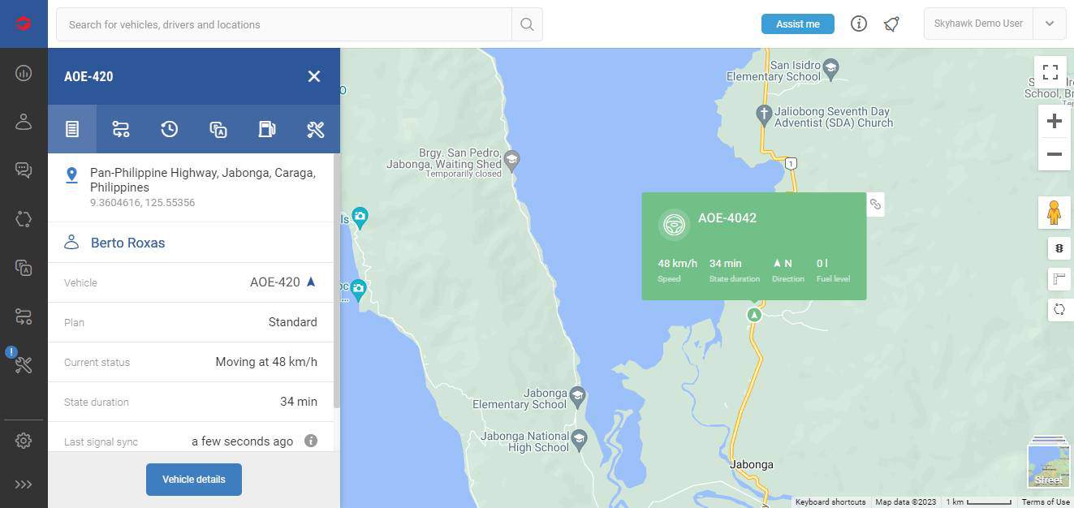This screenshot has height=508, width=1074.
Task: Toggle the traffic light layer icon
Action: coord(1059,248)
